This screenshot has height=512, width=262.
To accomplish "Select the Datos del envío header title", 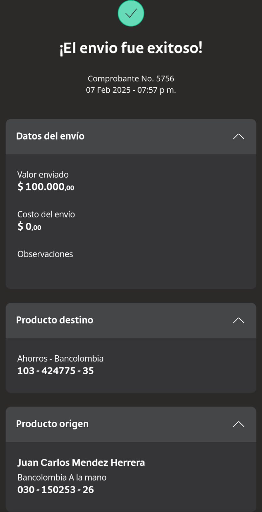I will click(50, 136).
